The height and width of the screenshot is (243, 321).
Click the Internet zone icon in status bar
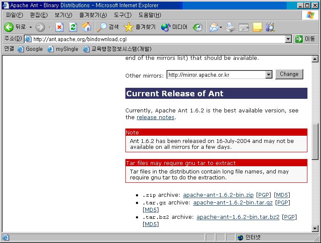241,237
